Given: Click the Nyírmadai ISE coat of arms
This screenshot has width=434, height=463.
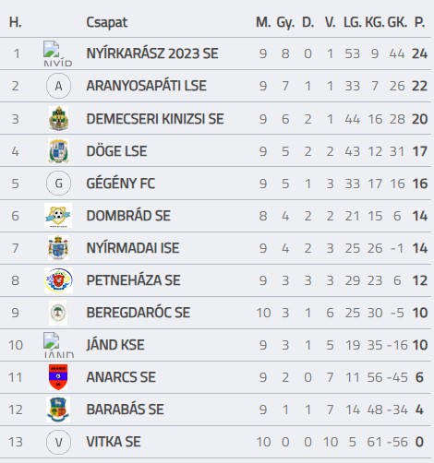Looking at the screenshot, I should pyautogui.click(x=58, y=248).
